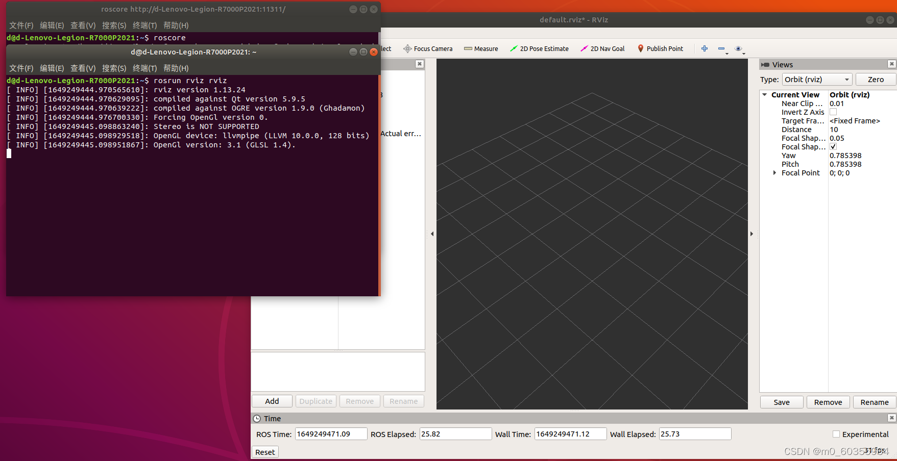Click the Zero button in Views
The width and height of the screenshot is (897, 461).
[x=876, y=80]
